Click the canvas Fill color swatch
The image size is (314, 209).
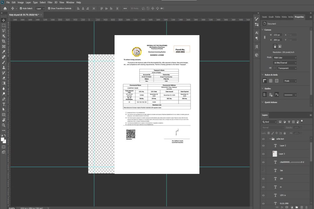[274, 68]
